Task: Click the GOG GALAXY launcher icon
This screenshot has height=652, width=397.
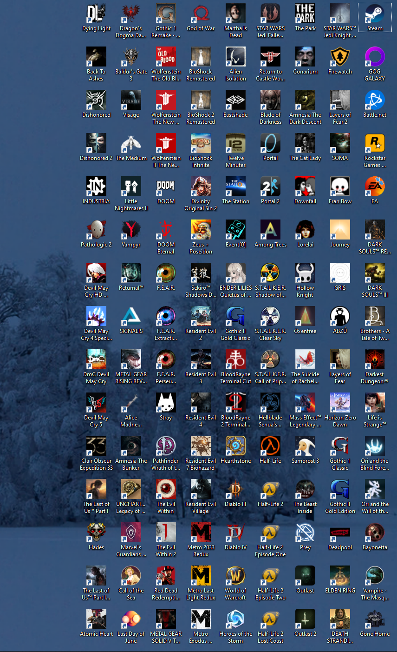Action: [x=375, y=57]
